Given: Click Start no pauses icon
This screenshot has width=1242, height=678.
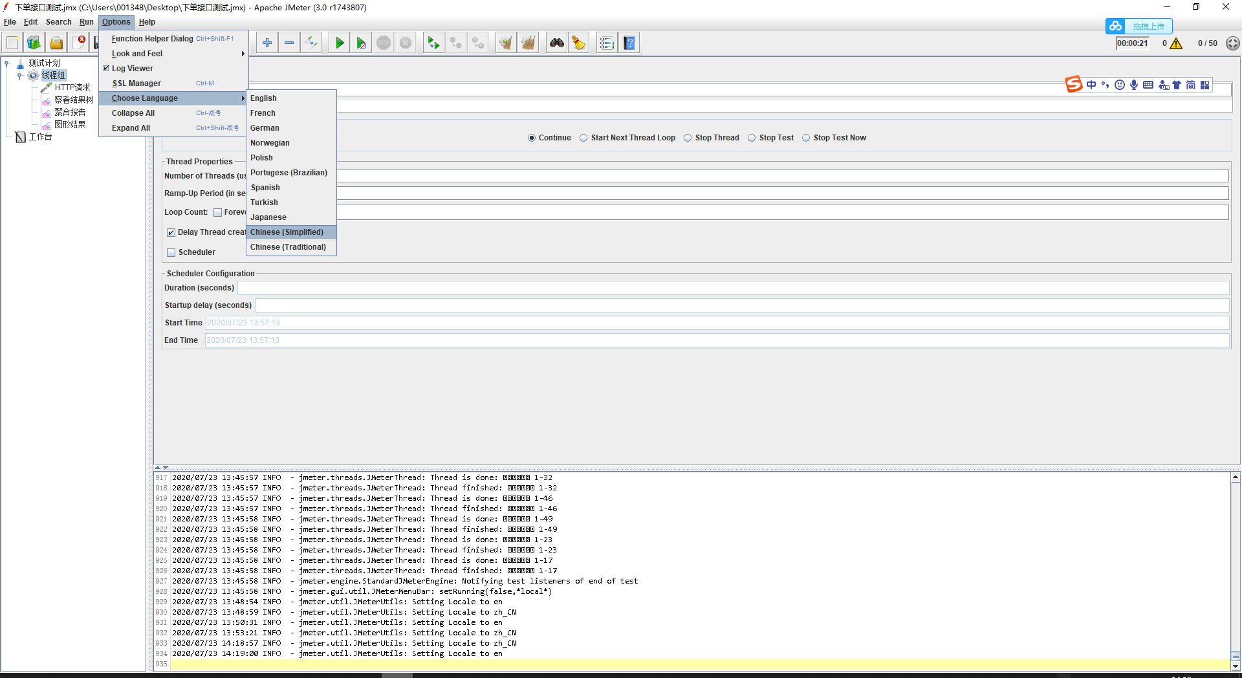Looking at the screenshot, I should (362, 43).
